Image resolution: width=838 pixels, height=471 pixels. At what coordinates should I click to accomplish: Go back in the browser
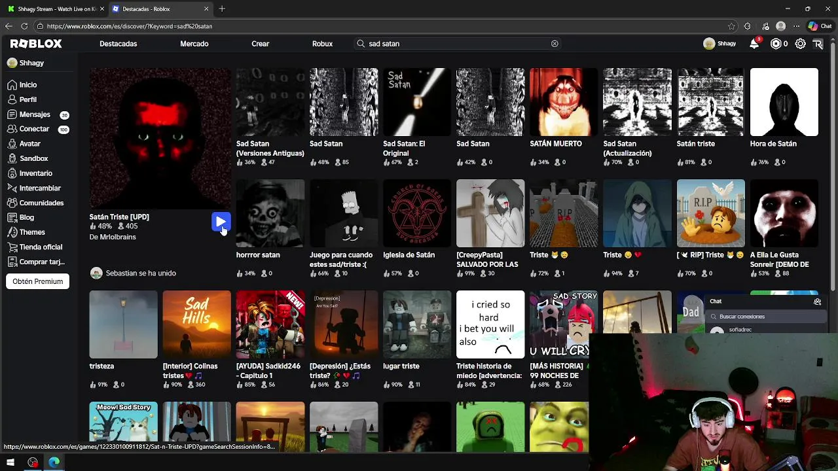point(9,26)
